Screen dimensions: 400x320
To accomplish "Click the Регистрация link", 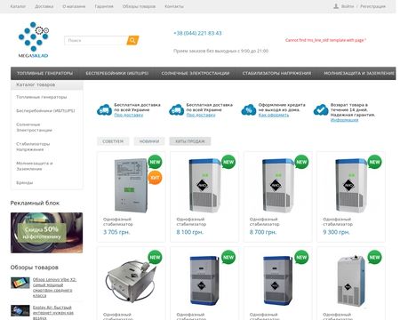I will tap(372, 6).
